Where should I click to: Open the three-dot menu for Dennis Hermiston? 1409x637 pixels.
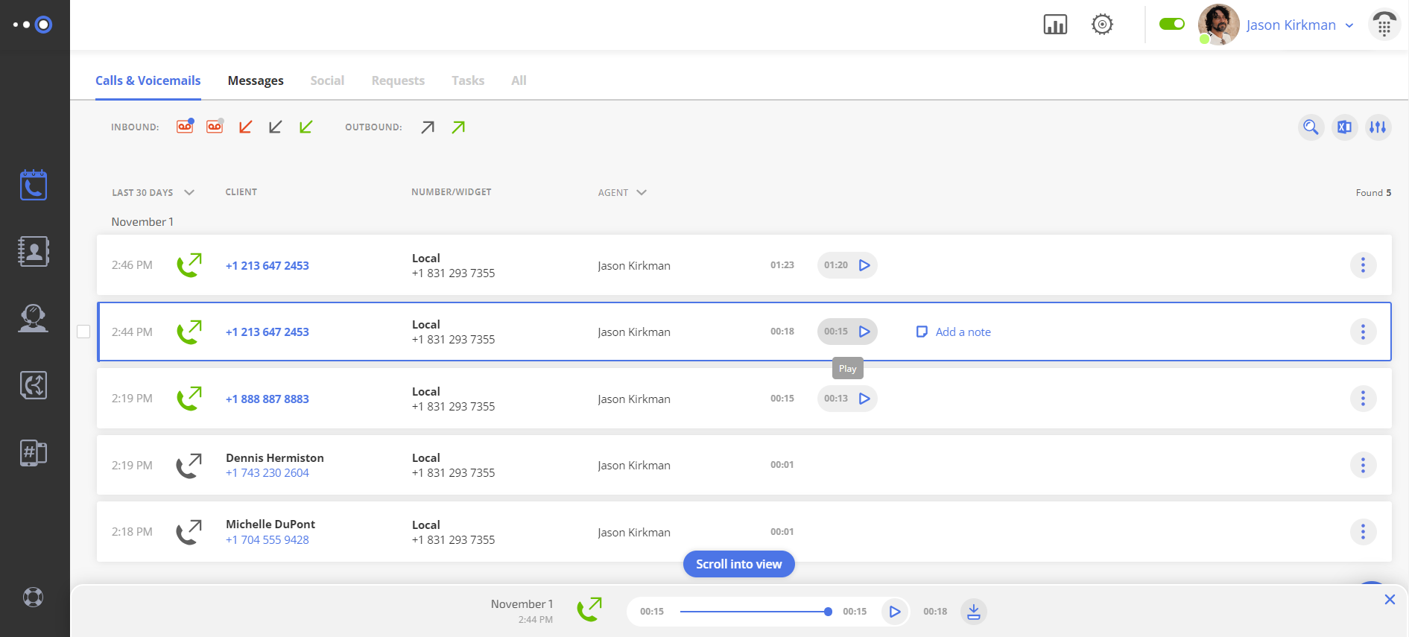1363,465
